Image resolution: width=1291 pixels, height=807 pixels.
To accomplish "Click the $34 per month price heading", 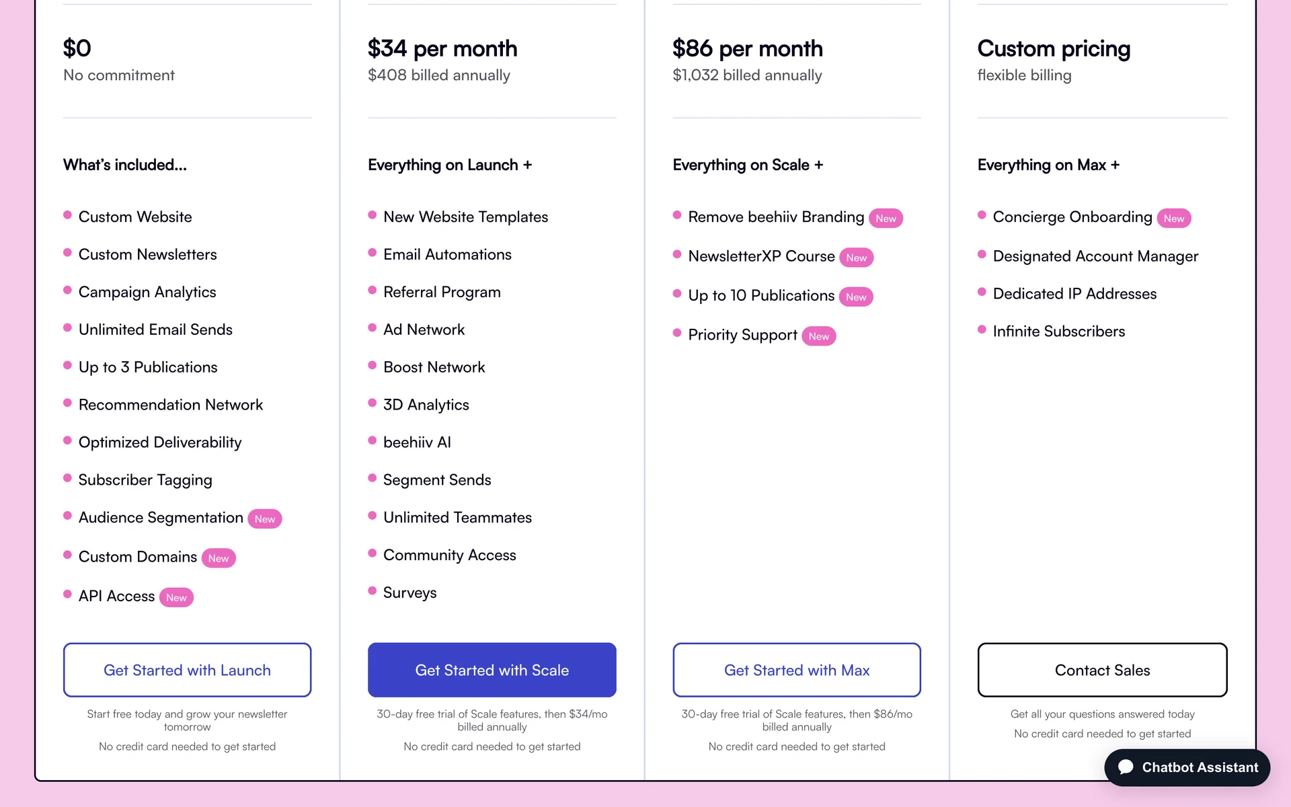I will 442,48.
